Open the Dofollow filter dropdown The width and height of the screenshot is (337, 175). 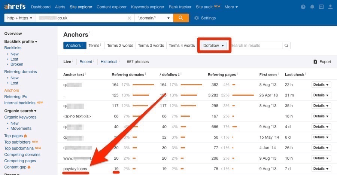(x=214, y=46)
